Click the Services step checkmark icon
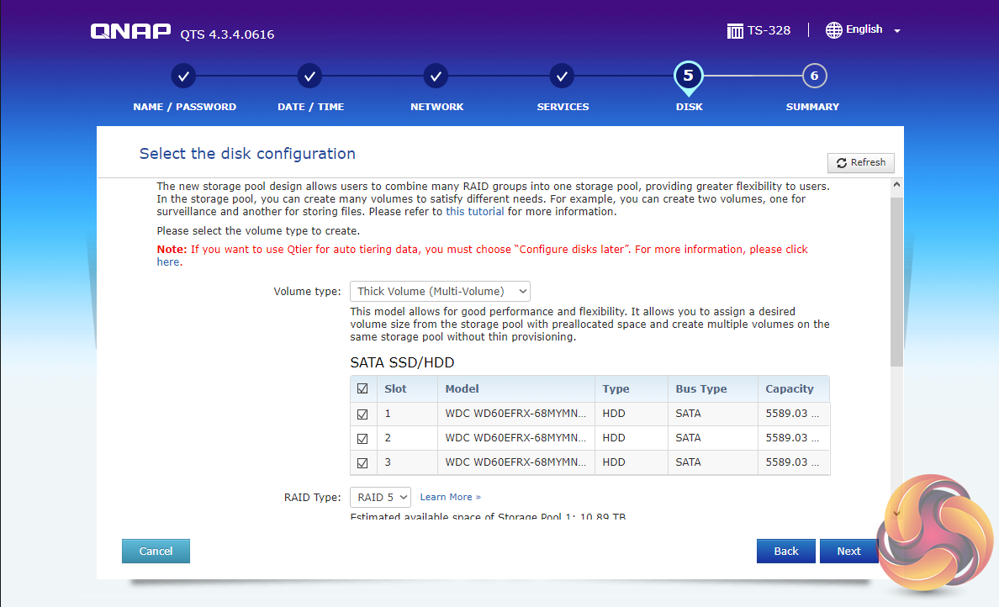This screenshot has width=999, height=607. pyautogui.click(x=562, y=77)
